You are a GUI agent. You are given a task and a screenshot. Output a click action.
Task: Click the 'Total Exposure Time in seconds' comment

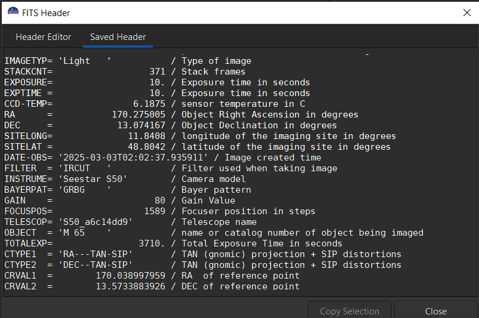(x=262, y=243)
